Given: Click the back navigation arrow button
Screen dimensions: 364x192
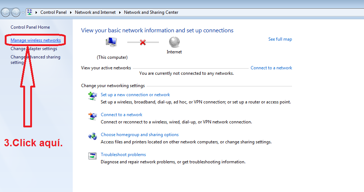Looking at the screenshot, I should pyautogui.click(x=6, y=12).
